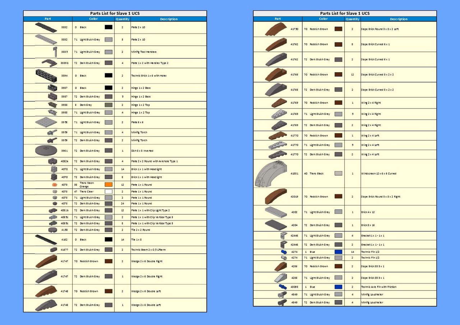Select the blue swatch in the 43093 row
The height and width of the screenshot is (325, 460).
(x=338, y=287)
